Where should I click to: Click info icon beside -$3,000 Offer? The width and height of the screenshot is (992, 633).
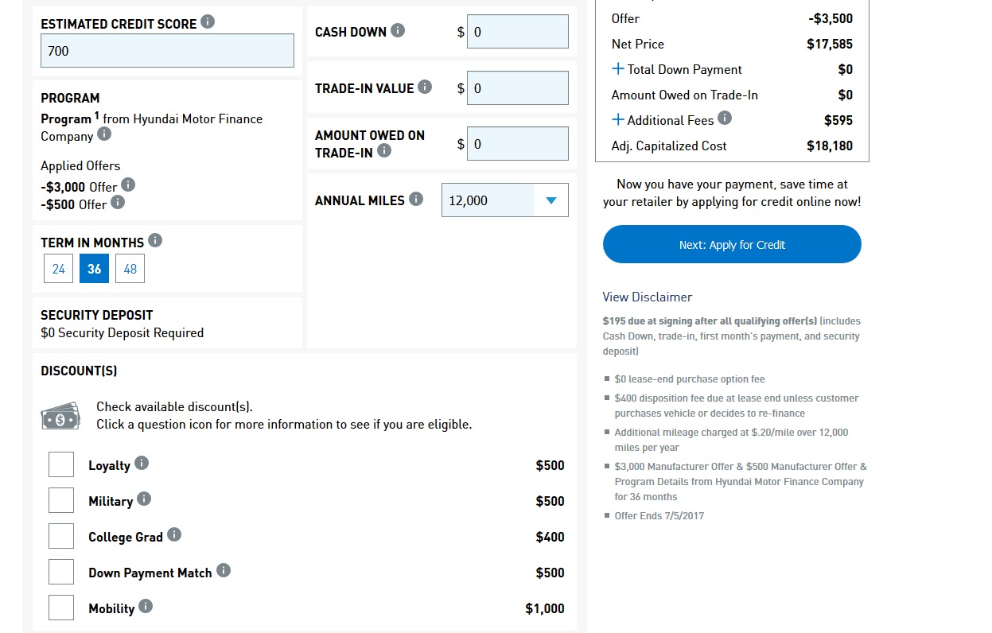pyautogui.click(x=128, y=184)
